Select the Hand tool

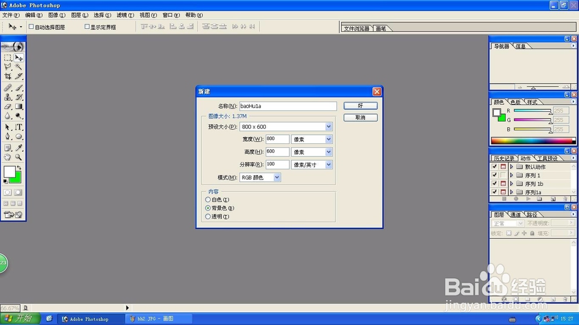coord(8,157)
